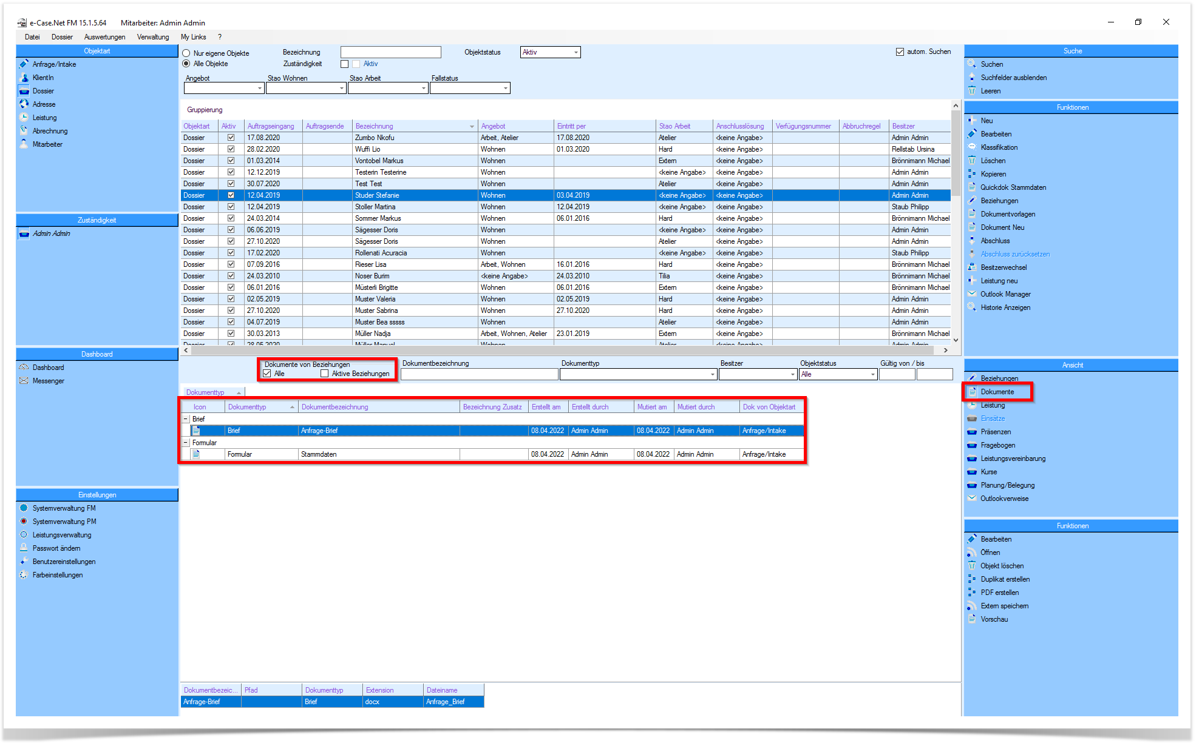Open the Stao Arbeit filter dropdown
Image resolution: width=1199 pixels, height=746 pixels.
coord(423,89)
